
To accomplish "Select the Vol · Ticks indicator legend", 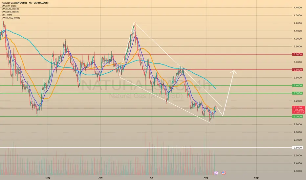I will tap(7, 15).
